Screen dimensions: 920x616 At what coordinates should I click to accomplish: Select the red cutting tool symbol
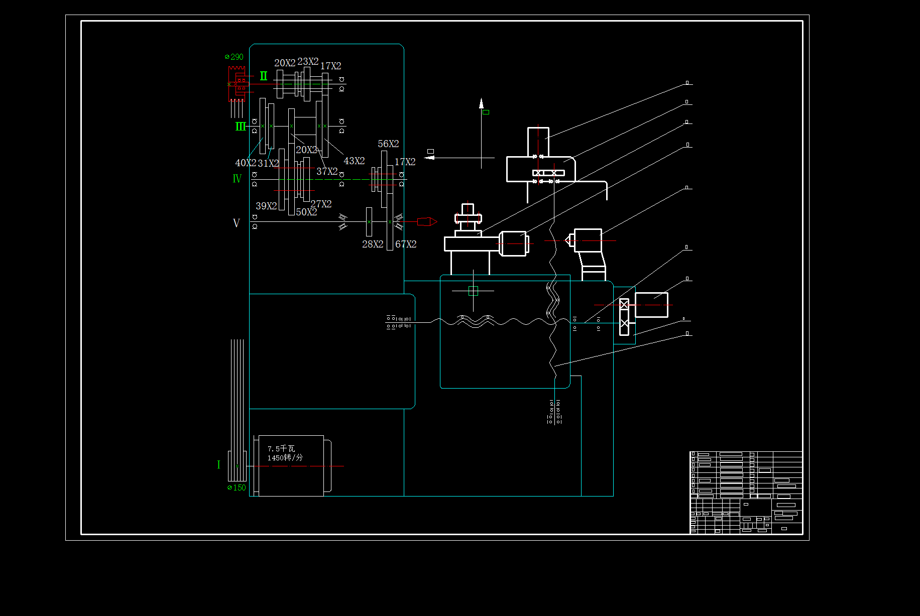click(427, 221)
